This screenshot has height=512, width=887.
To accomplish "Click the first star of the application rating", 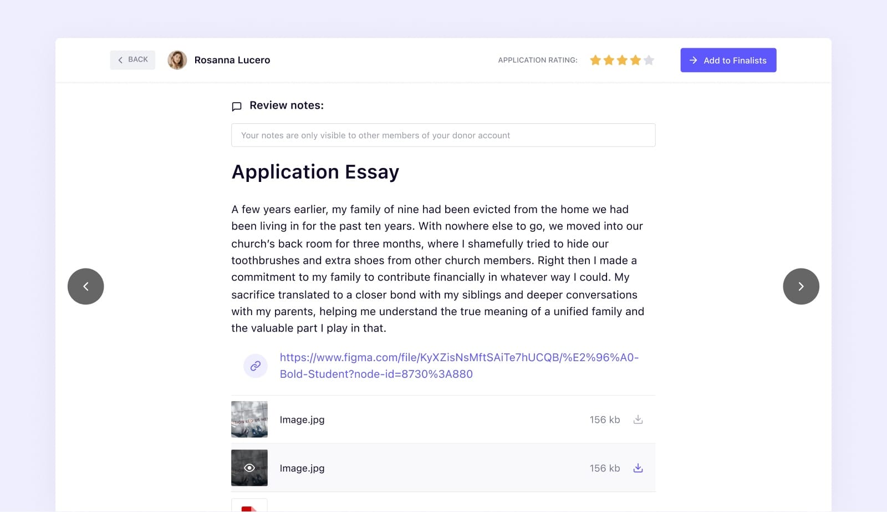I will click(595, 60).
